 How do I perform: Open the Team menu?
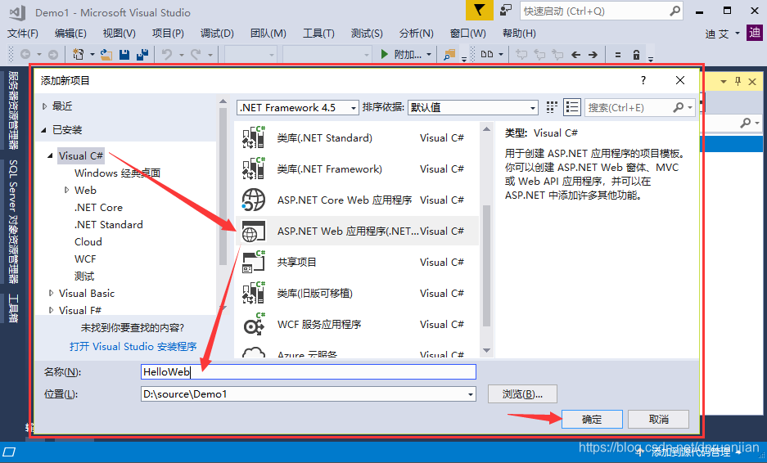268,34
